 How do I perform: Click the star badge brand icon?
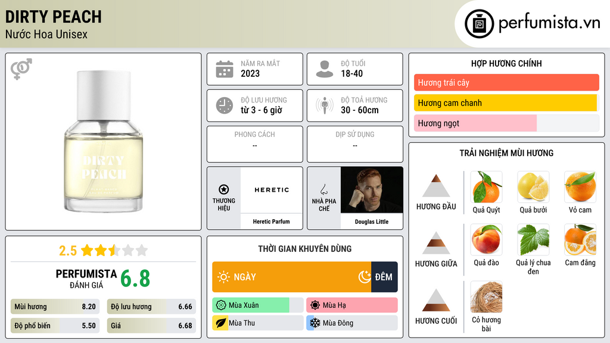[x=224, y=189]
